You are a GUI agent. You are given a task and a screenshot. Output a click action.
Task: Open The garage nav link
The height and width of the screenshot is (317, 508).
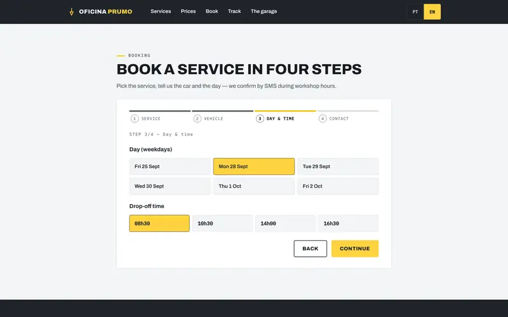[264, 11]
